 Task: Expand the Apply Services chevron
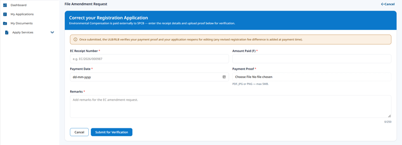coord(52,32)
